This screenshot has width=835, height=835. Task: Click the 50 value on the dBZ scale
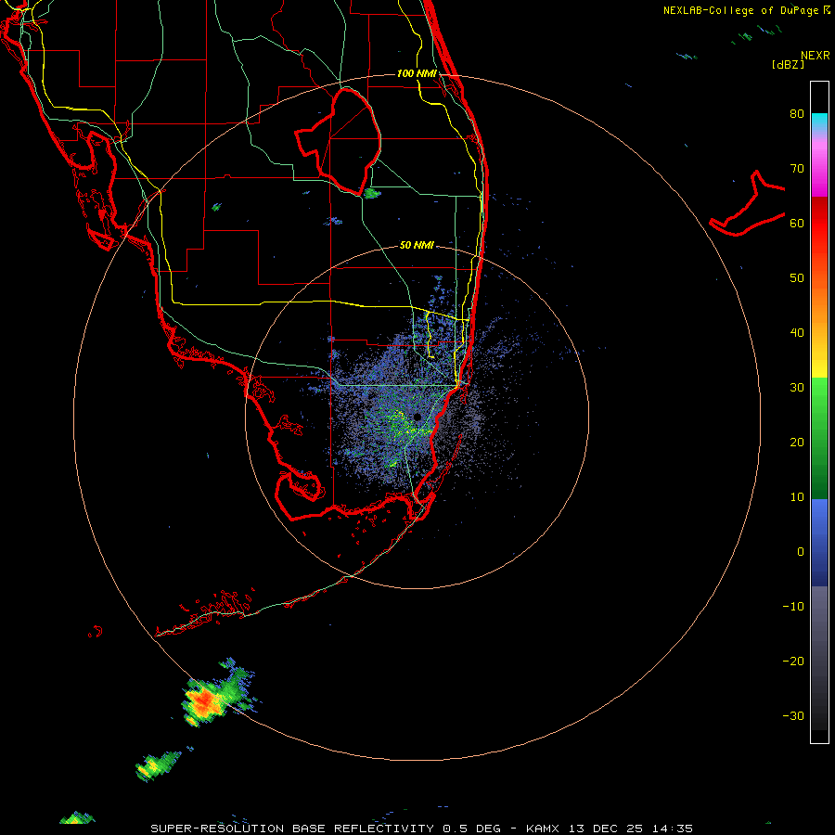(797, 278)
